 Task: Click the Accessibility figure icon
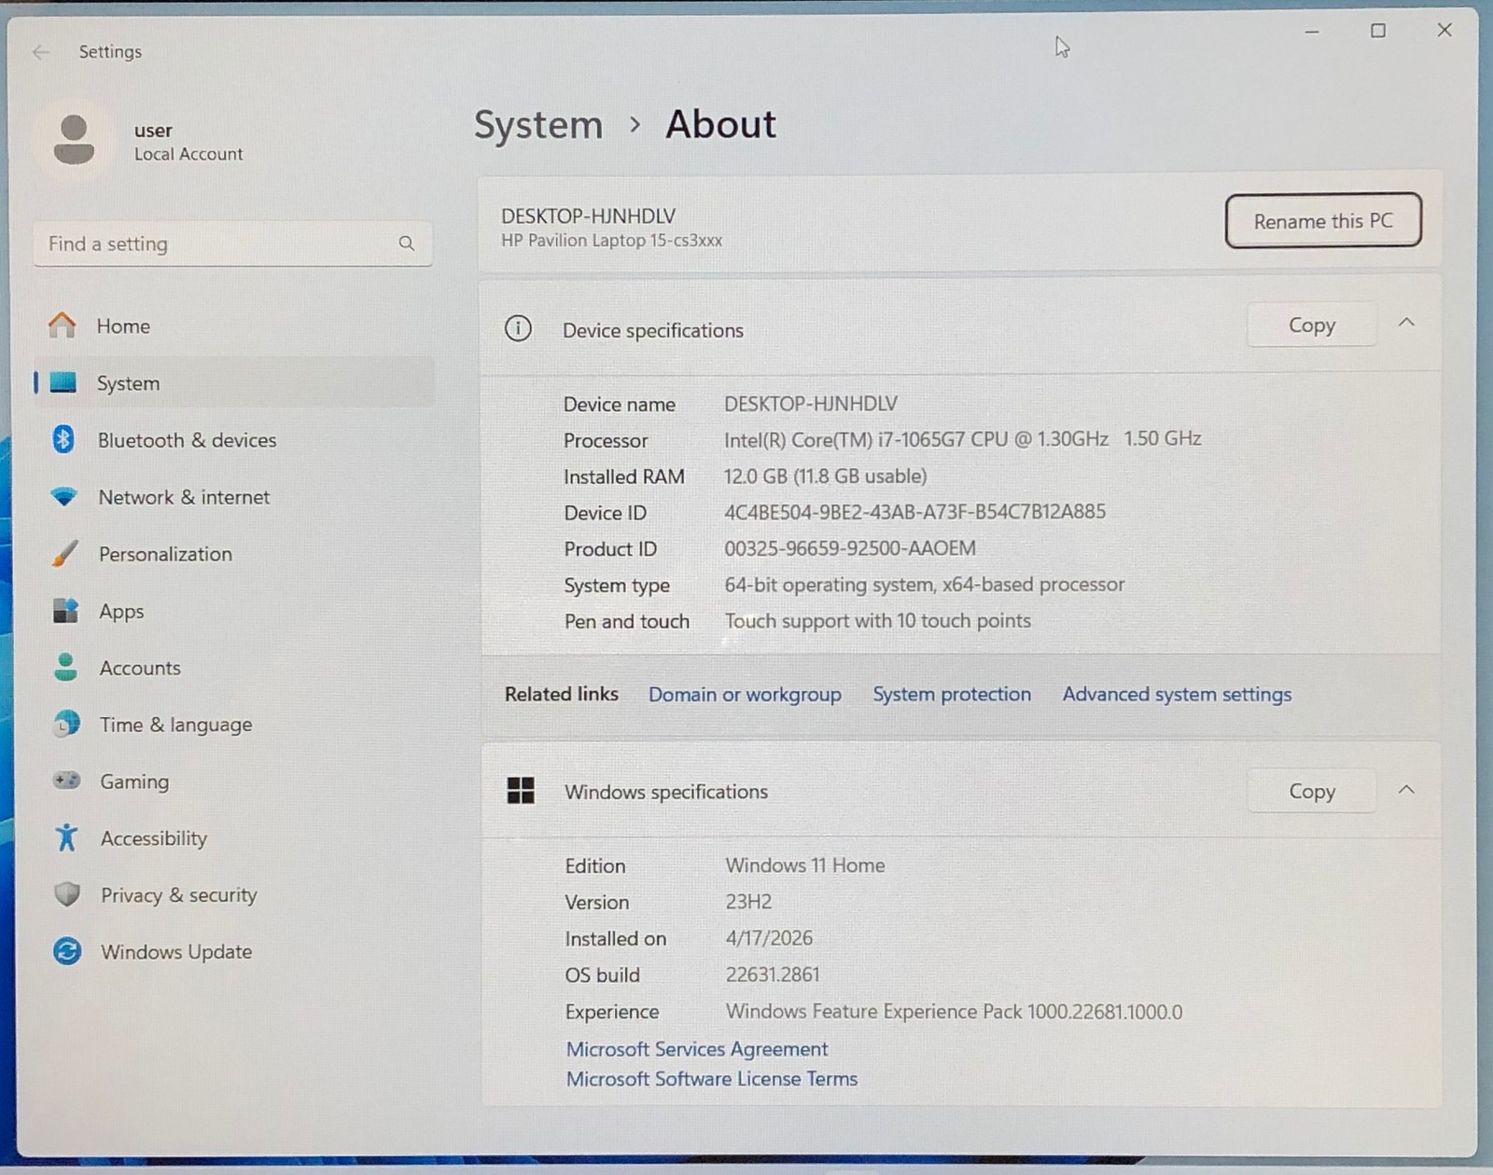tap(66, 837)
